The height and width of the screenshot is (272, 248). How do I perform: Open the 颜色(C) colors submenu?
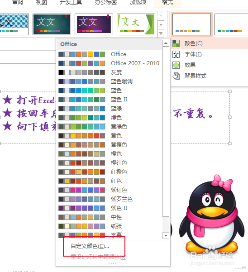(x=210, y=43)
